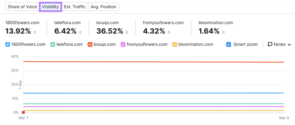Click the blue 1800flowers.com chart line
The image size is (295, 125).
point(154,93)
